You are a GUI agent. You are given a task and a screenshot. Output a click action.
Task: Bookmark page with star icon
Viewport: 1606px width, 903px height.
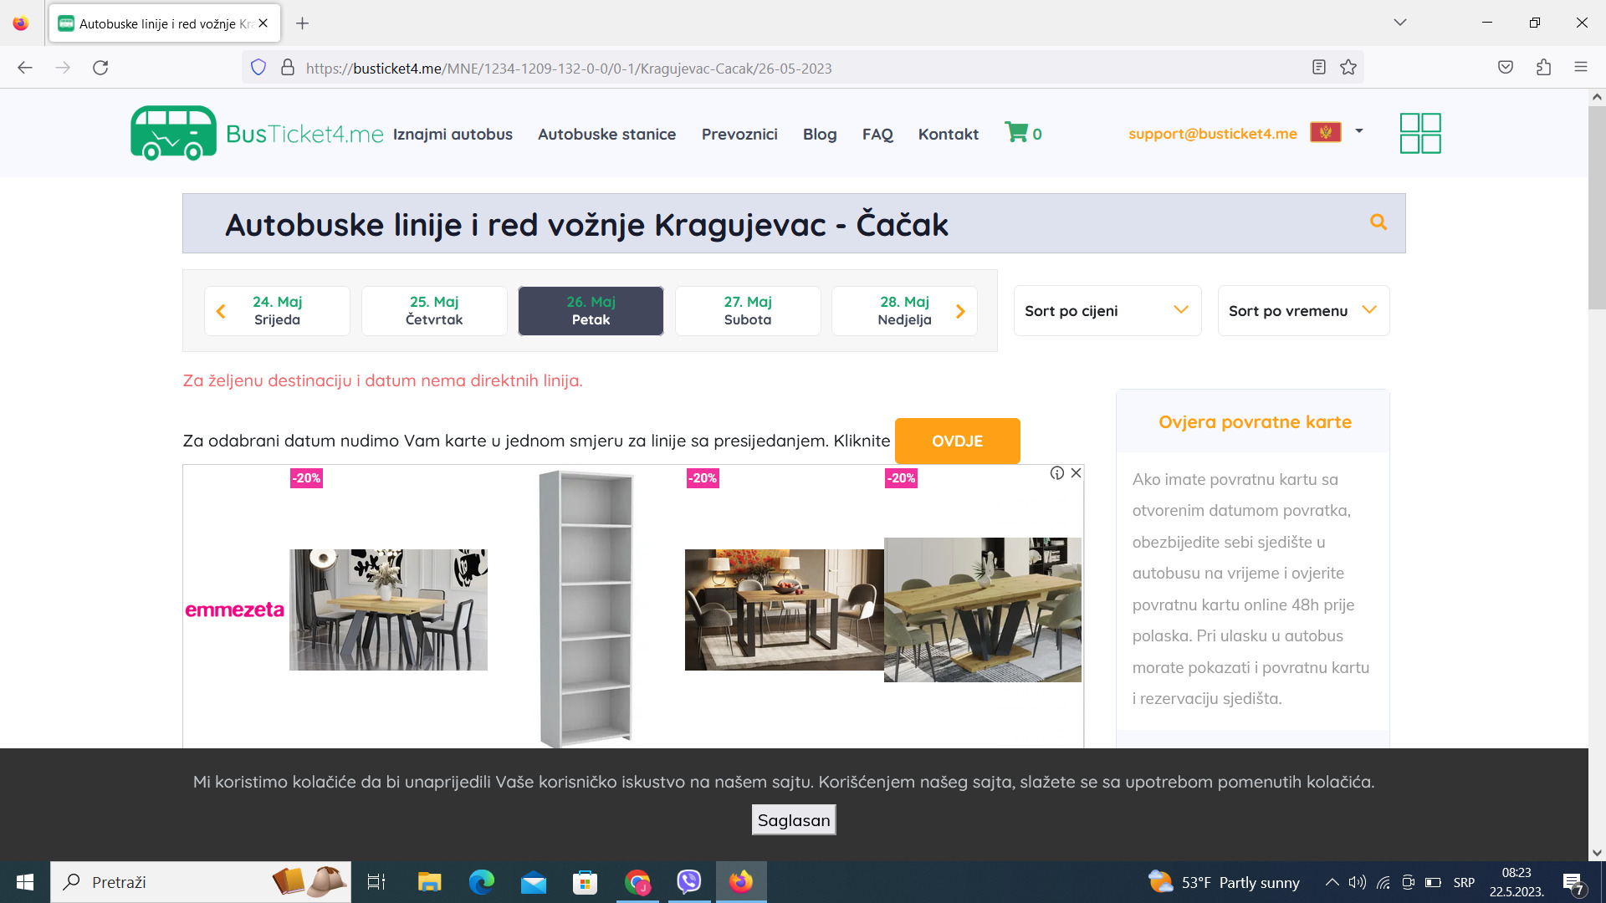(1348, 68)
